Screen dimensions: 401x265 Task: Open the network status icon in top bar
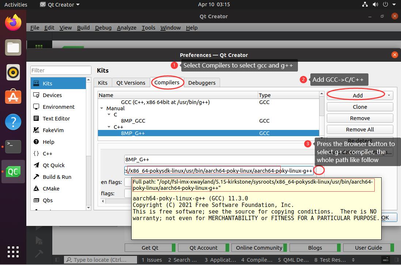[365, 4]
